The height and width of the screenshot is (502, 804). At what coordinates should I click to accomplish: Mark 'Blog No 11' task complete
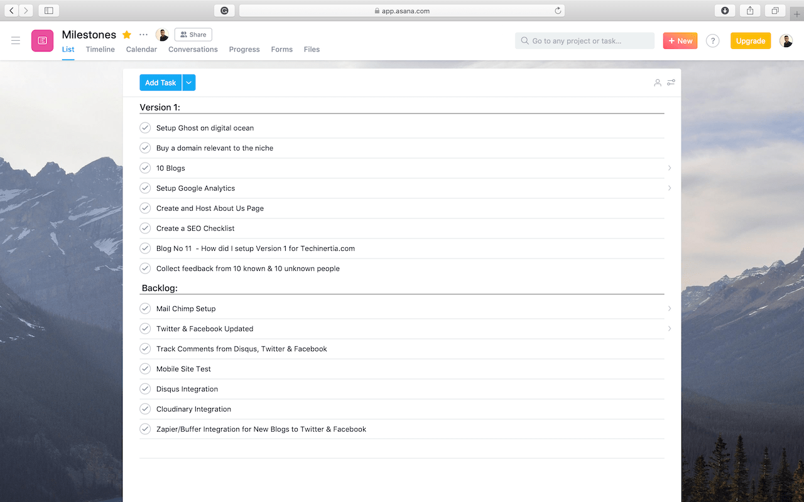pos(145,248)
